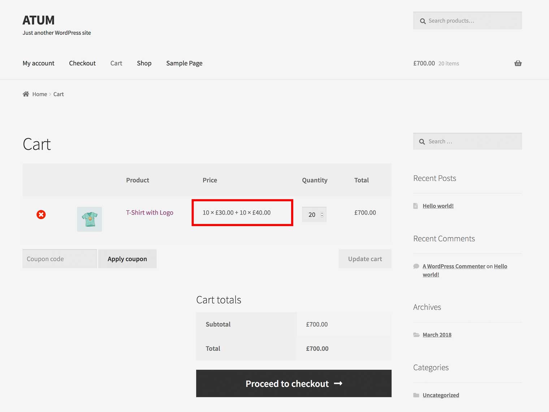Adjust quantity using the stepper arrows
The width and height of the screenshot is (549, 412).
[322, 215]
